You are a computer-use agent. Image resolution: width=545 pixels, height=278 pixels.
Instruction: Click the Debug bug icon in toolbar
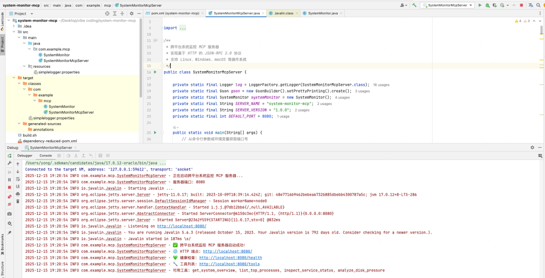tap(487, 5)
